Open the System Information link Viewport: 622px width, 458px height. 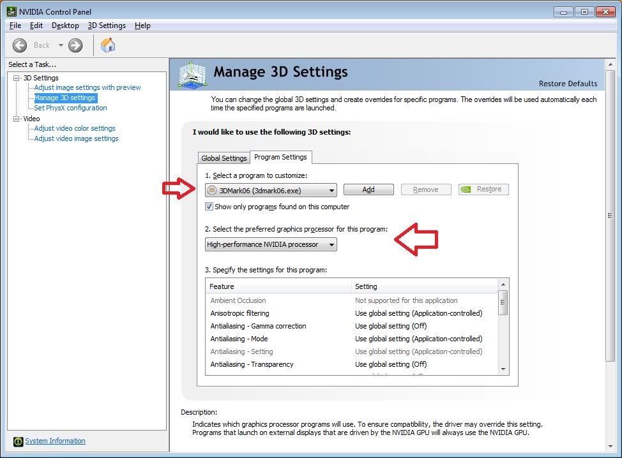tap(55, 441)
